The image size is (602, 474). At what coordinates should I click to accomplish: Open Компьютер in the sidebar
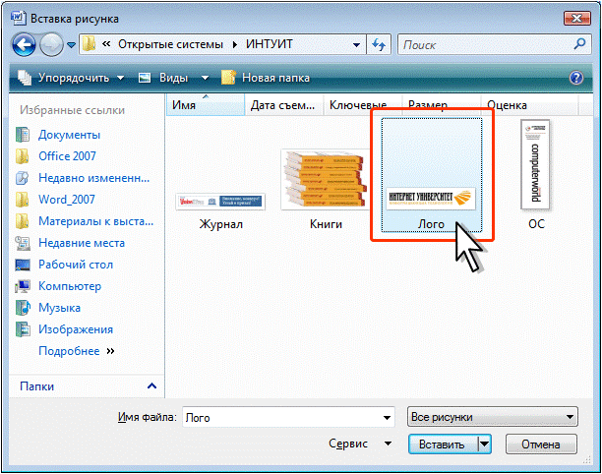70,286
